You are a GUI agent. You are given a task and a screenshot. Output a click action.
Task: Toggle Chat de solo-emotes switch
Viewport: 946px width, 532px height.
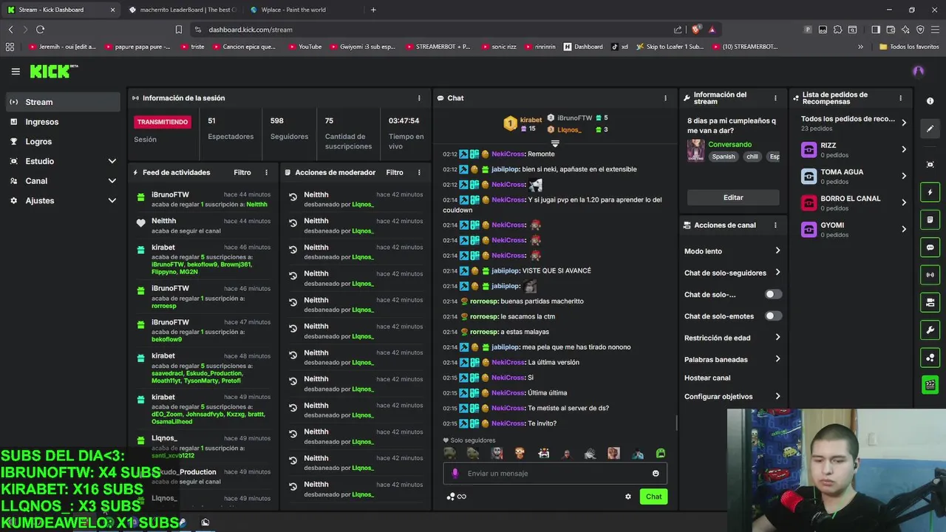(x=773, y=316)
